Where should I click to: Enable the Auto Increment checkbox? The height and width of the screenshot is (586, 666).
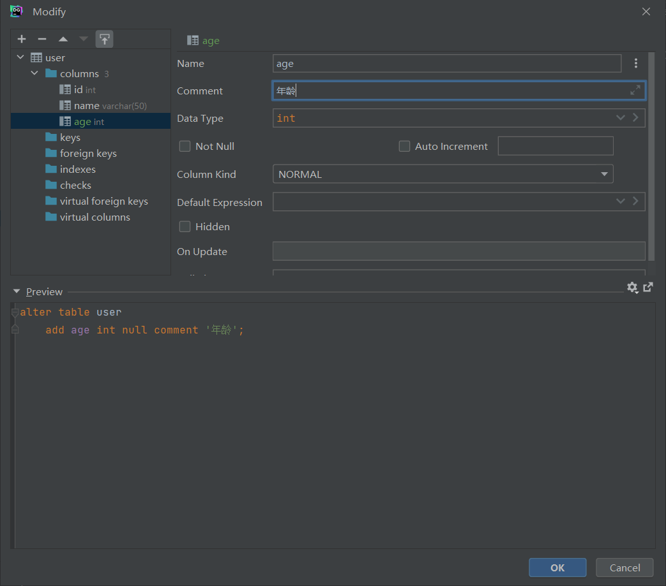click(x=404, y=145)
